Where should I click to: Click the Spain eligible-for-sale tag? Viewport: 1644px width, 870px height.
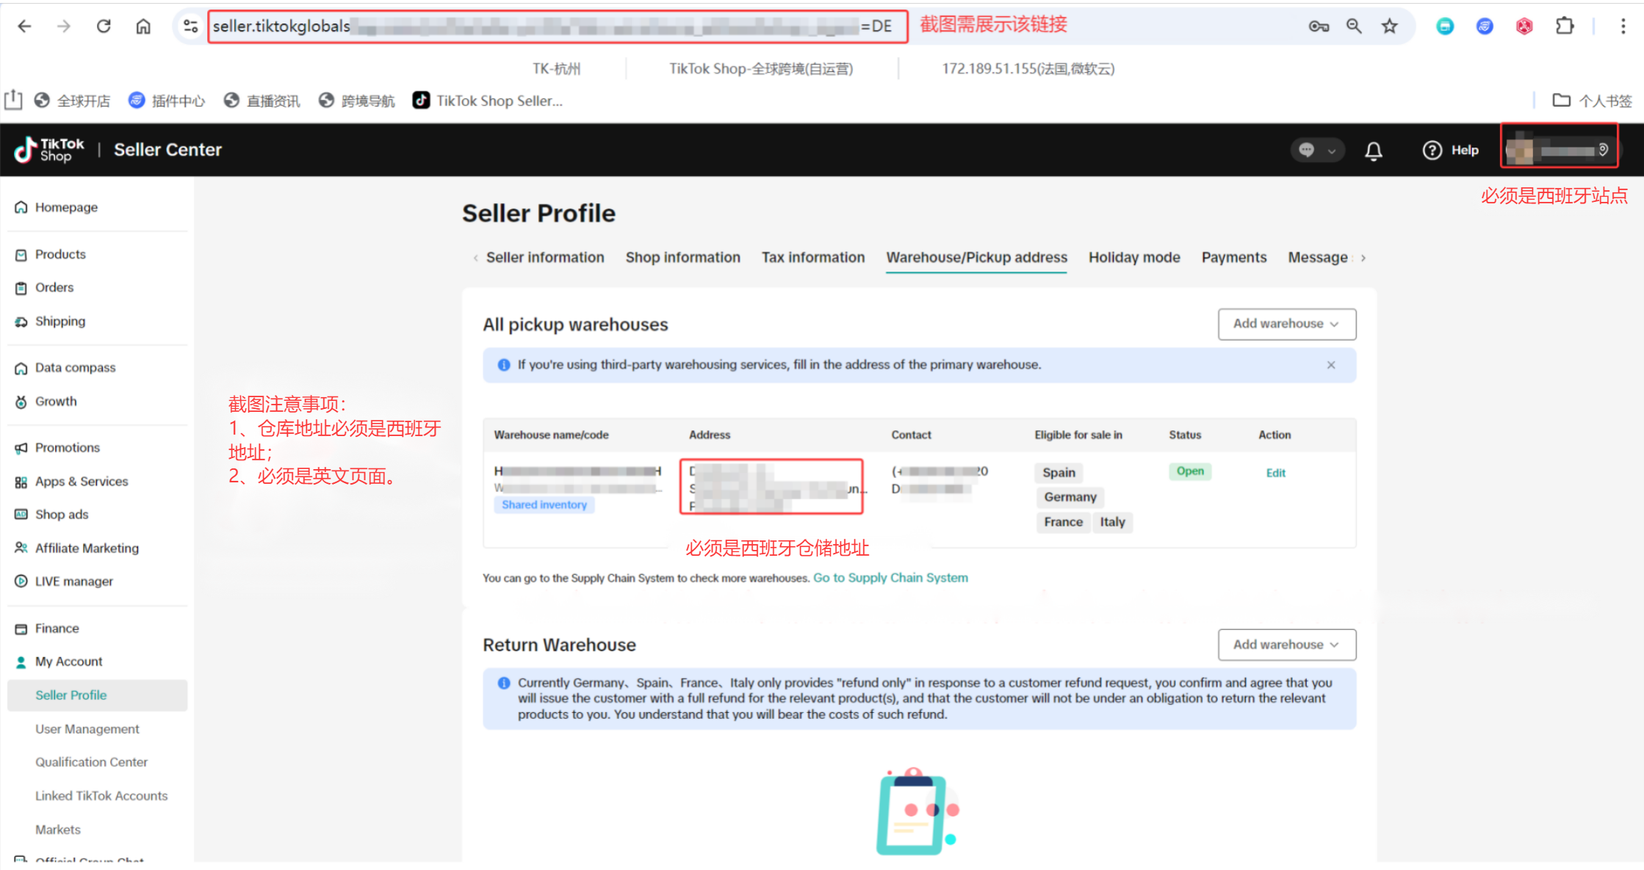(1059, 473)
